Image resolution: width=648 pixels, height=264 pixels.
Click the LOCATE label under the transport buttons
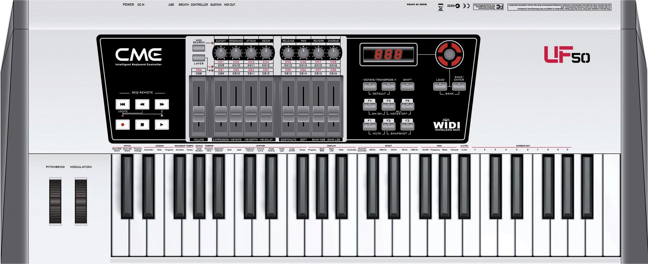[x=123, y=111]
